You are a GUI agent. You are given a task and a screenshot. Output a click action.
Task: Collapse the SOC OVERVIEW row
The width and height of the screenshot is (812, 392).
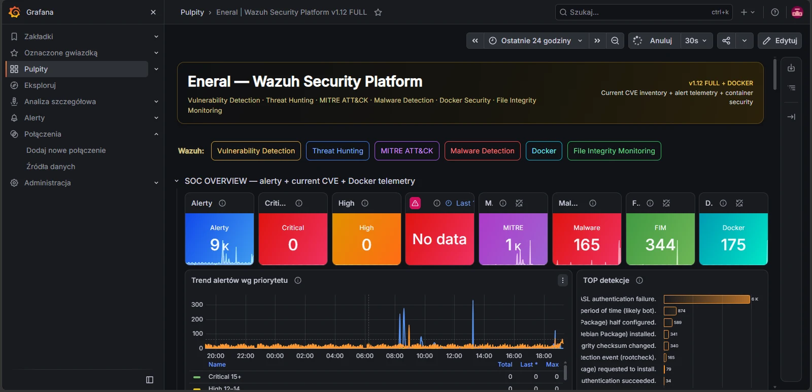[177, 181]
